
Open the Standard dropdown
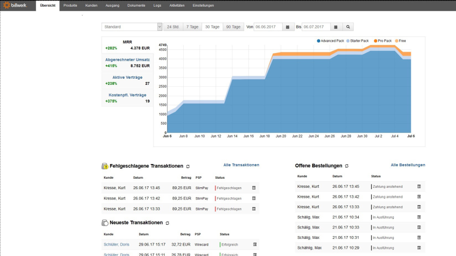132,27
